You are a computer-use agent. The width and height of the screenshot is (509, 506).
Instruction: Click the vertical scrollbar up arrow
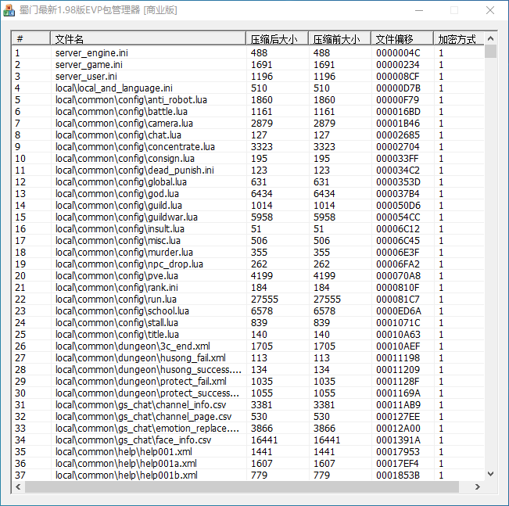point(490,38)
